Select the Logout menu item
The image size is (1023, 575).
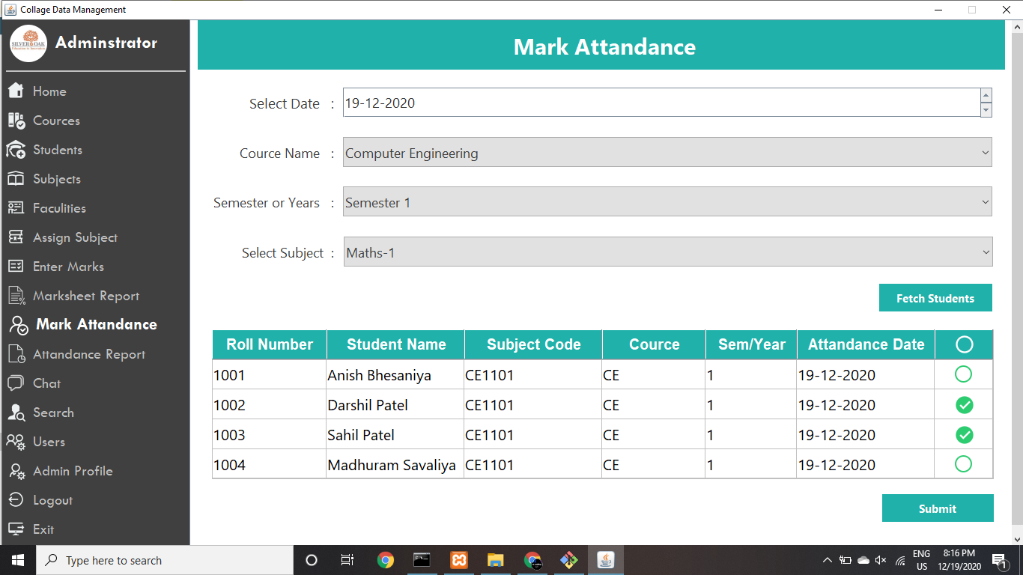pos(52,500)
